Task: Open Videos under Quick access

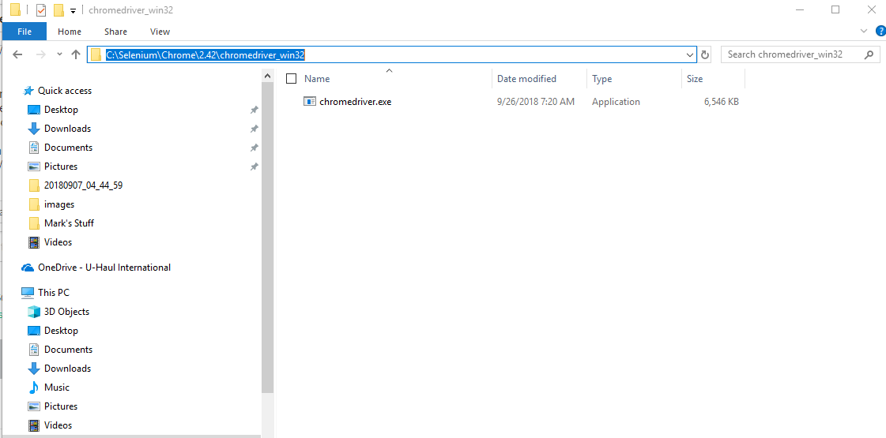Action: tap(58, 242)
